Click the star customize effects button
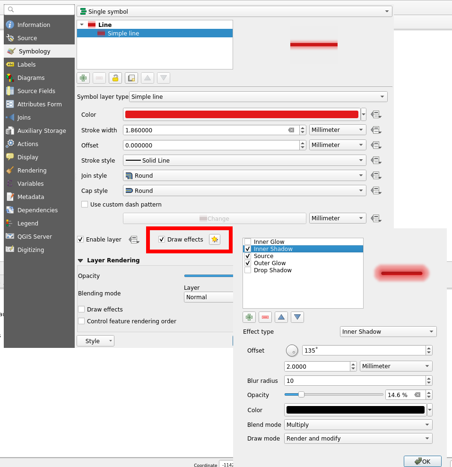Viewport: 452px width, 467px height. [215, 240]
